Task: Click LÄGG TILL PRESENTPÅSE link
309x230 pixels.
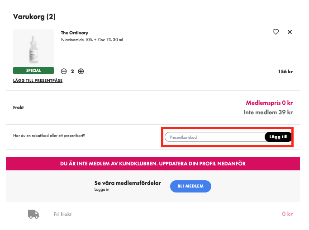Action: [38, 80]
